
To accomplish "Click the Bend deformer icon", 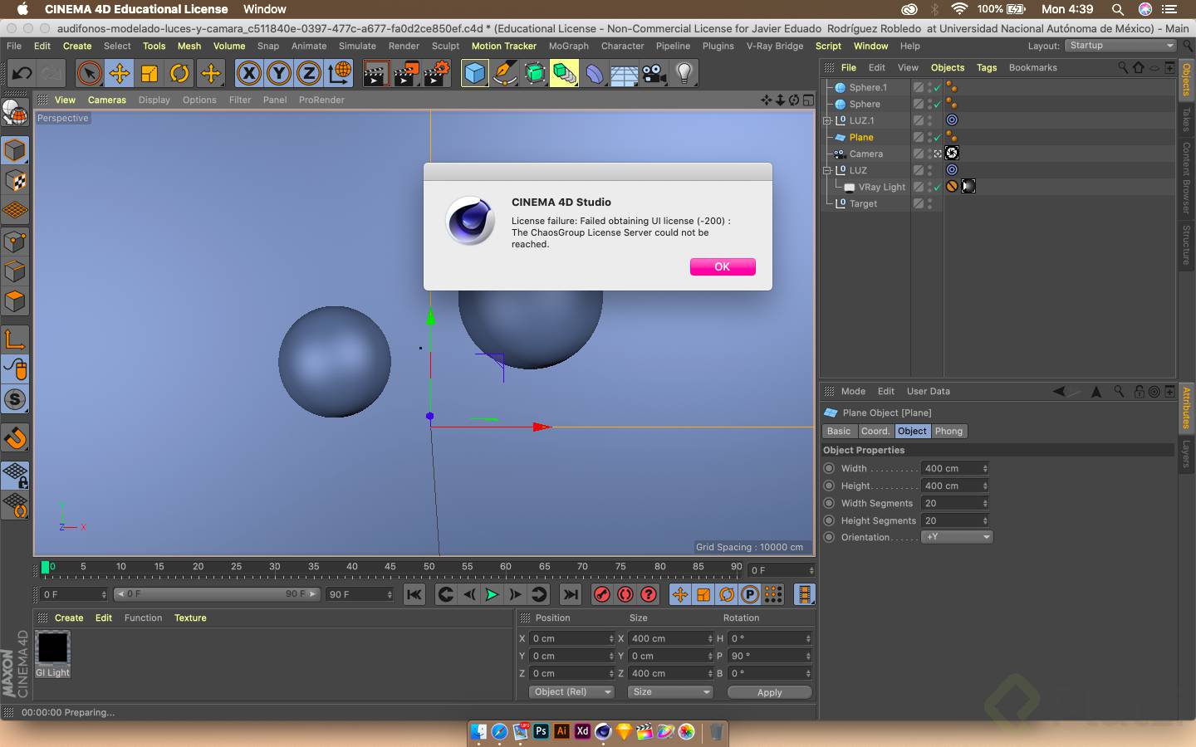I will pyautogui.click(x=595, y=74).
